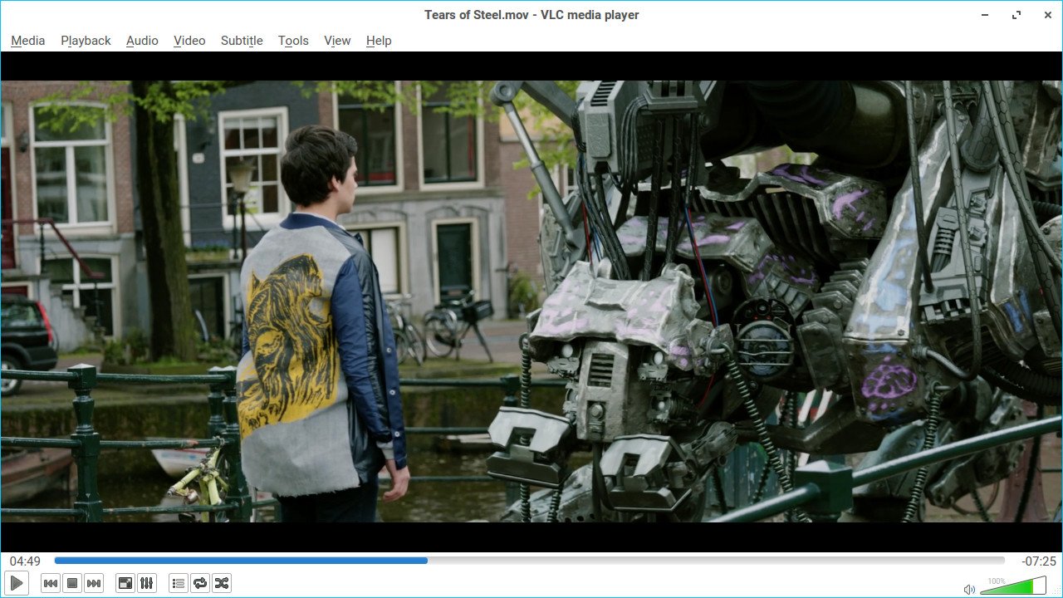Click the video display area
1063x598 pixels.
(x=531, y=301)
